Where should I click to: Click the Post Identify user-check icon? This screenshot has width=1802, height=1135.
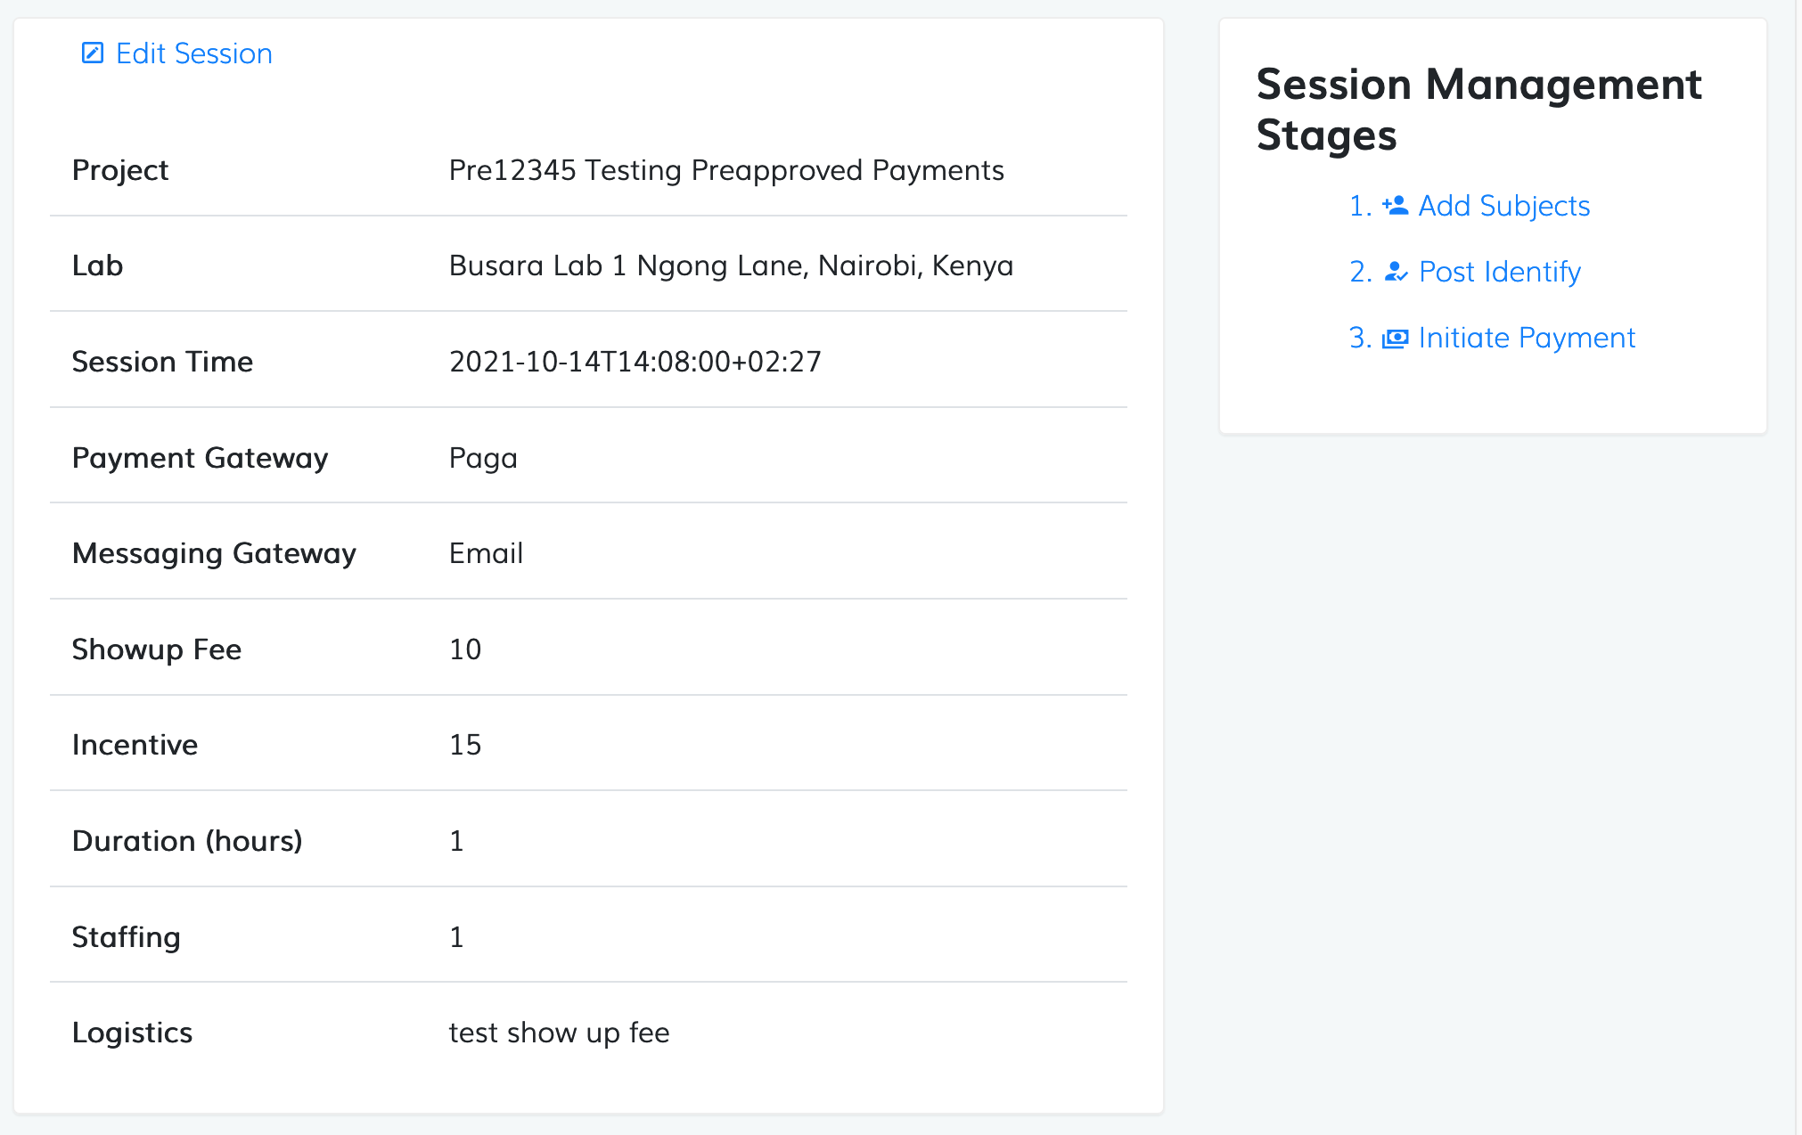pos(1396,272)
